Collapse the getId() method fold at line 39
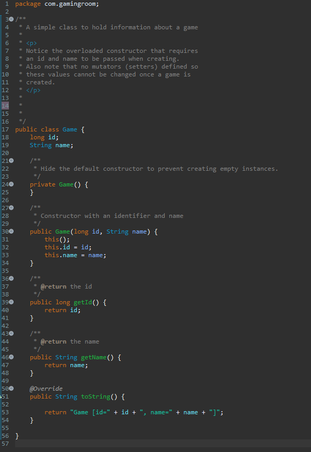Screen dimensions: 311x452 (x=11, y=302)
